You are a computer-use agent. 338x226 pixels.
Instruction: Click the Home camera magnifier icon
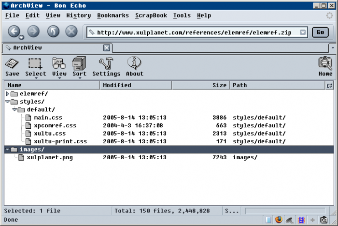[325, 63]
